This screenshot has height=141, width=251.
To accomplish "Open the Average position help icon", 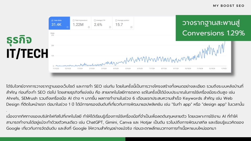I will tap(132, 27).
